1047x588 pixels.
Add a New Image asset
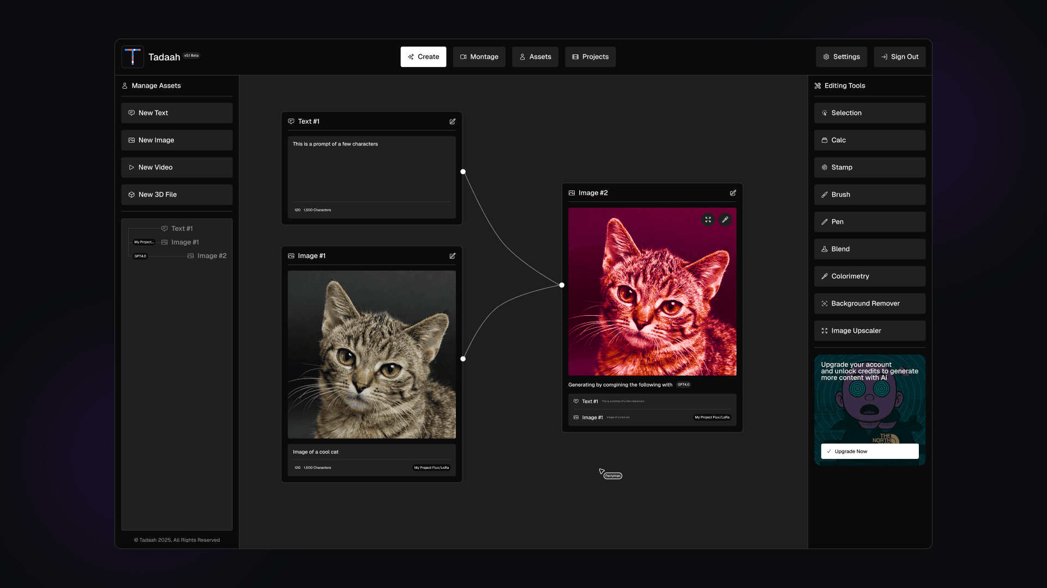pos(177,140)
